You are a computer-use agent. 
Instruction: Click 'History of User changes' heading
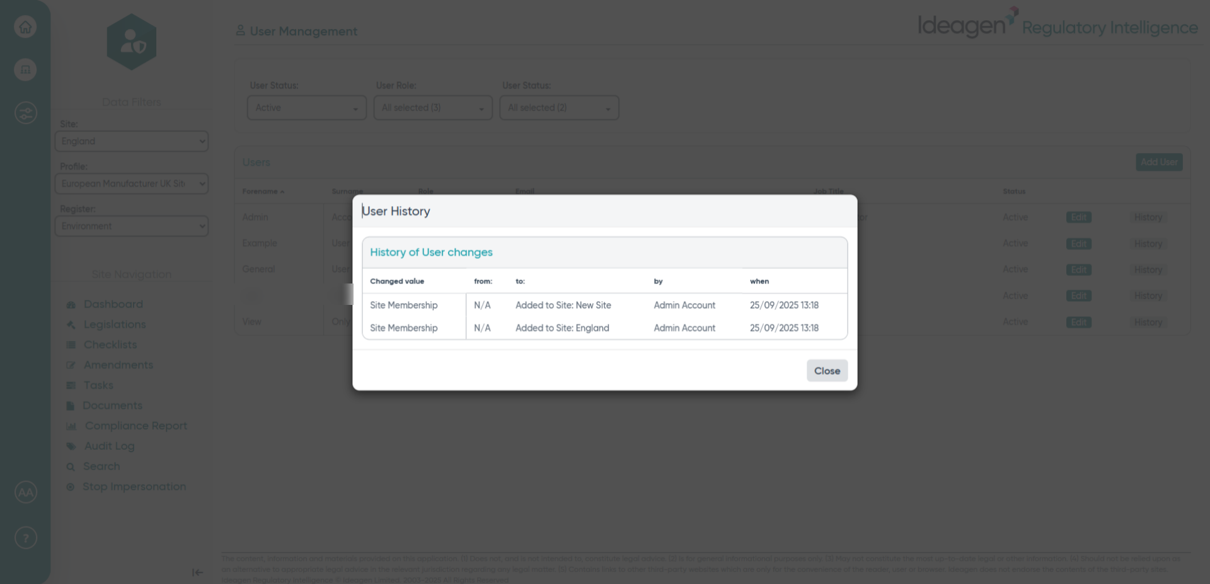click(431, 252)
